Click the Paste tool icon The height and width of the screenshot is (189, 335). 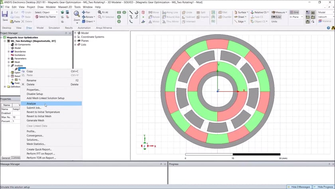tap(12, 22)
